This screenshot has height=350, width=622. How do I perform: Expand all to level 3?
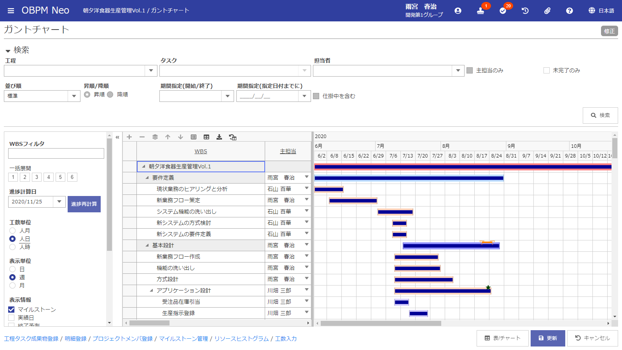point(37,177)
